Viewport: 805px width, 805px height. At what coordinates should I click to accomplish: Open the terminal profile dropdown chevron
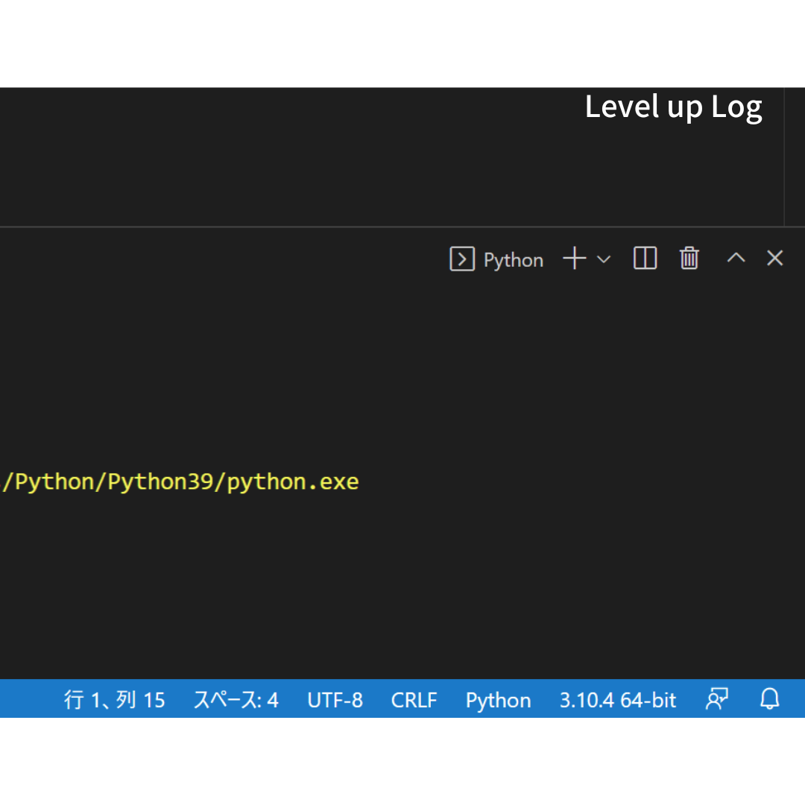603,259
